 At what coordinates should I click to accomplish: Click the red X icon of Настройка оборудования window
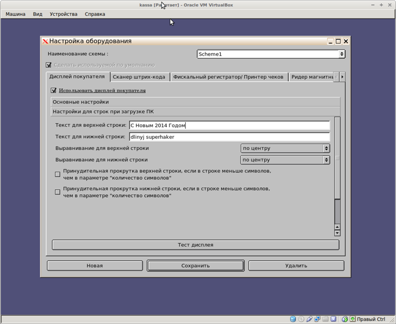45,41
